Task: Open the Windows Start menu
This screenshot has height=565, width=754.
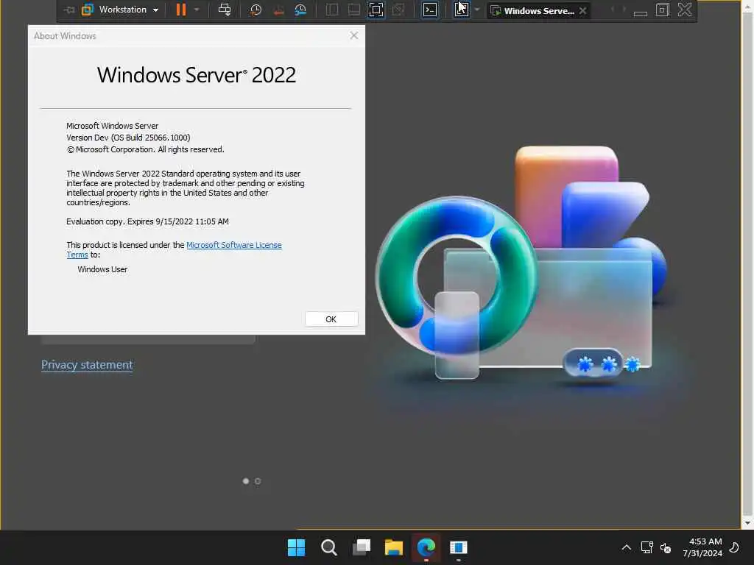Action: (x=296, y=547)
